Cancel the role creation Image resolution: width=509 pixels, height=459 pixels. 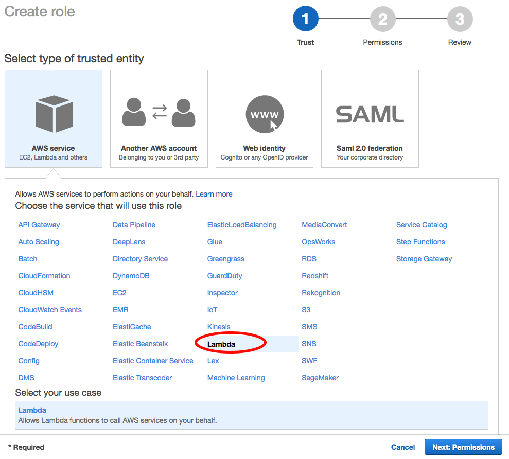coord(403,447)
